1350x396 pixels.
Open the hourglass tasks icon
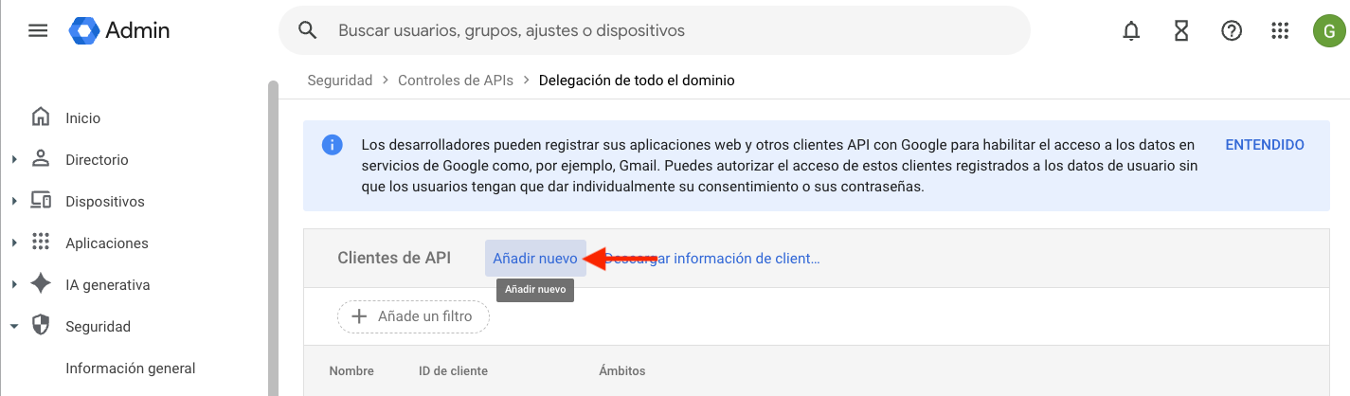coord(1180,31)
